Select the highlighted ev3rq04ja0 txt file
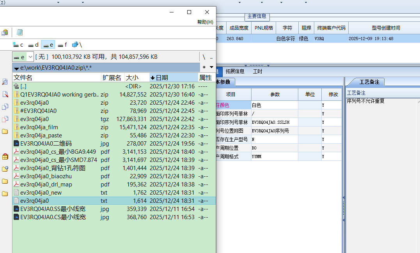Image resolution: width=420 pixels, height=253 pixels. [114, 200]
